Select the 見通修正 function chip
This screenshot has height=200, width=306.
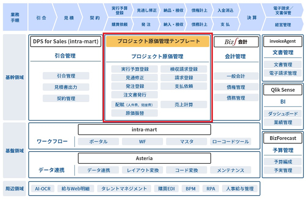(135, 78)
